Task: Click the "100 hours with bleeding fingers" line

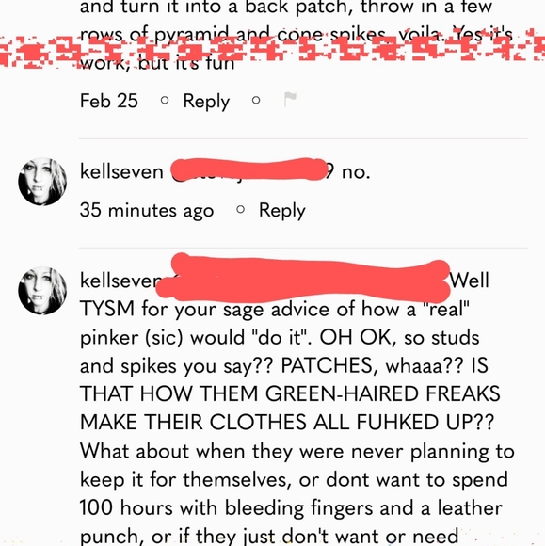Action: (x=291, y=507)
